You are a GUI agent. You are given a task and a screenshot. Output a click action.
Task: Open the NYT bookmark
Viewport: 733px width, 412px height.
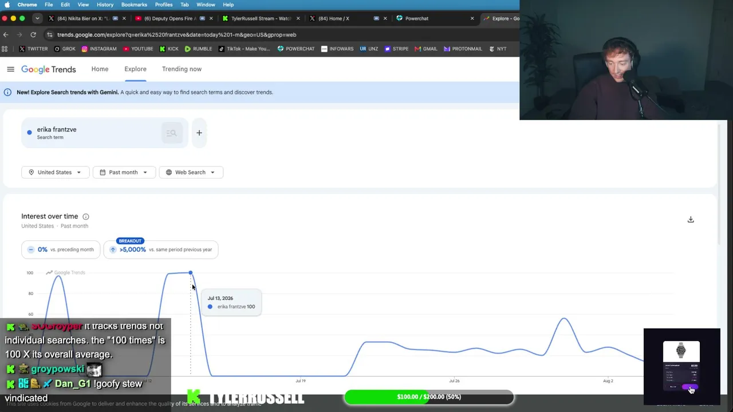click(498, 49)
